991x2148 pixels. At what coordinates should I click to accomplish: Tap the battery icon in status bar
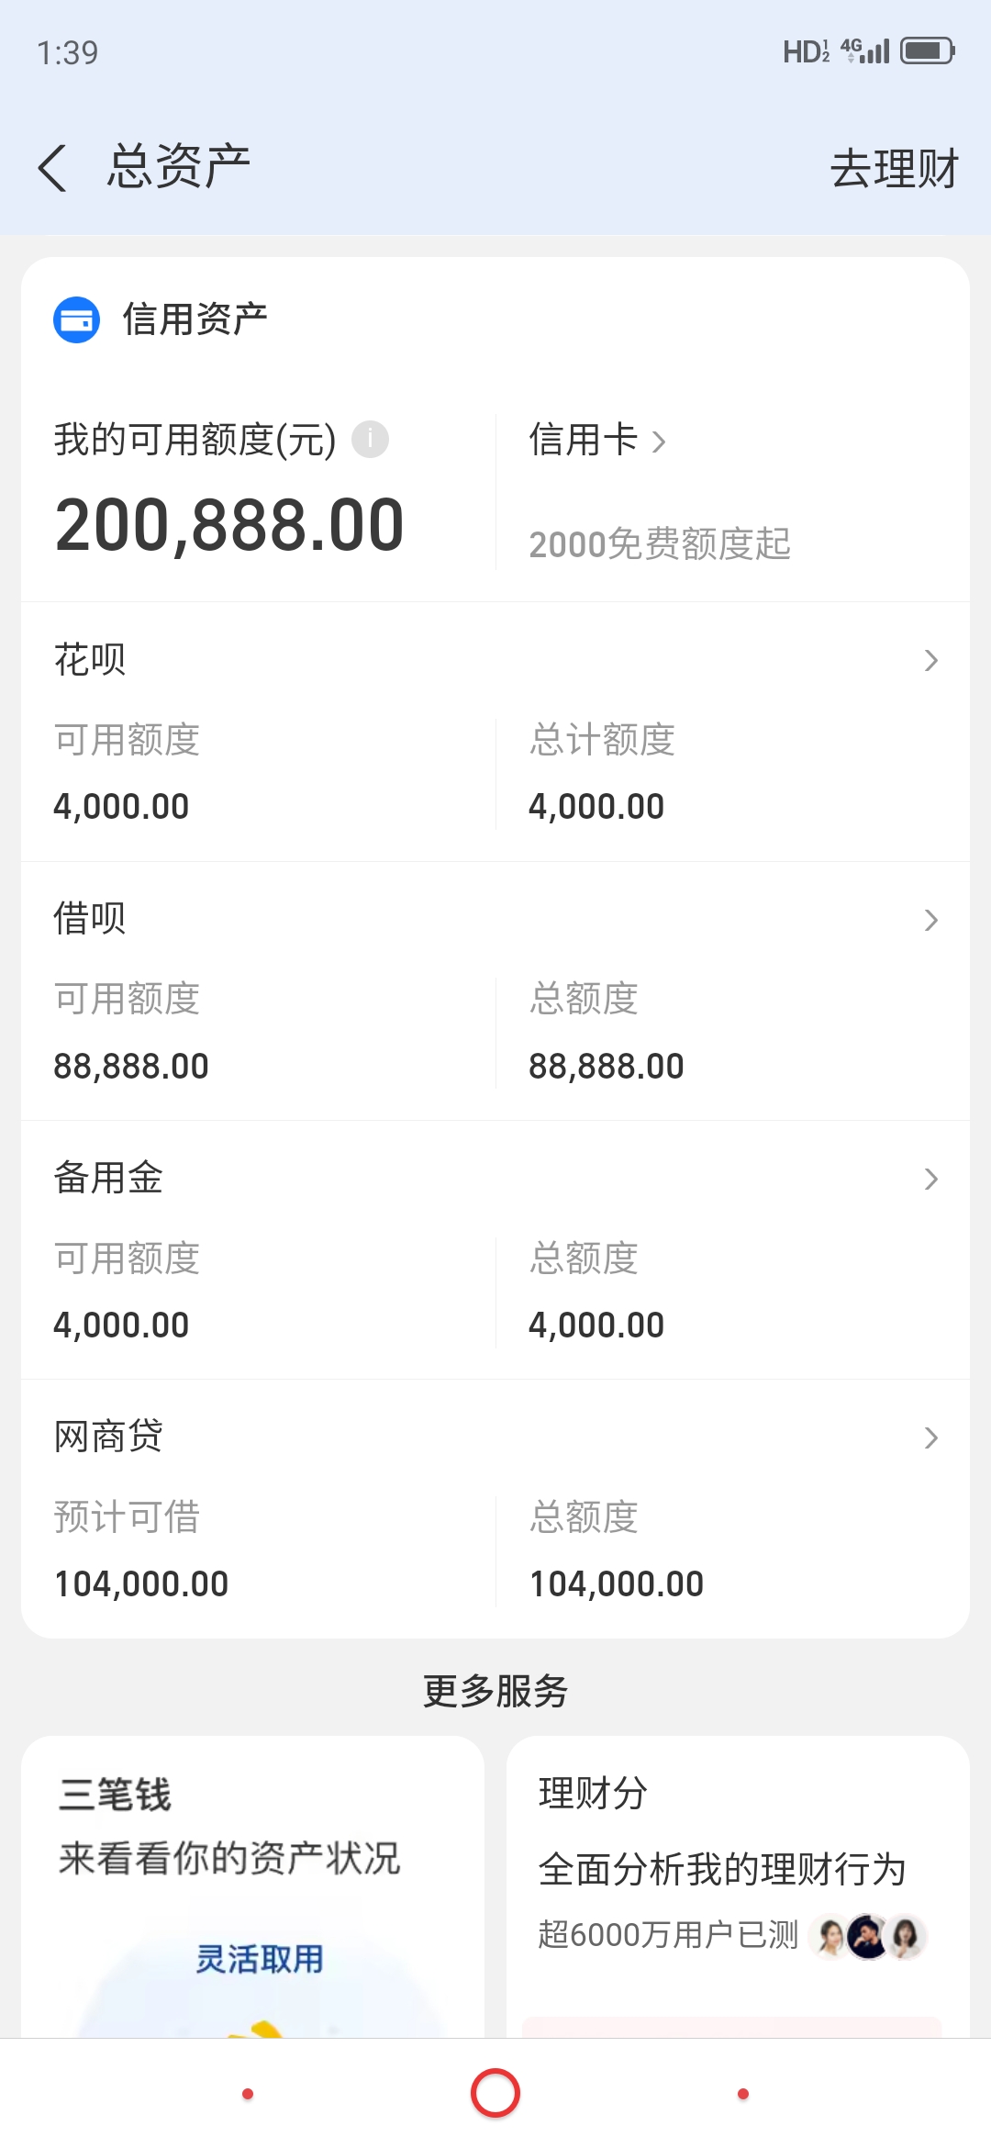(x=927, y=50)
